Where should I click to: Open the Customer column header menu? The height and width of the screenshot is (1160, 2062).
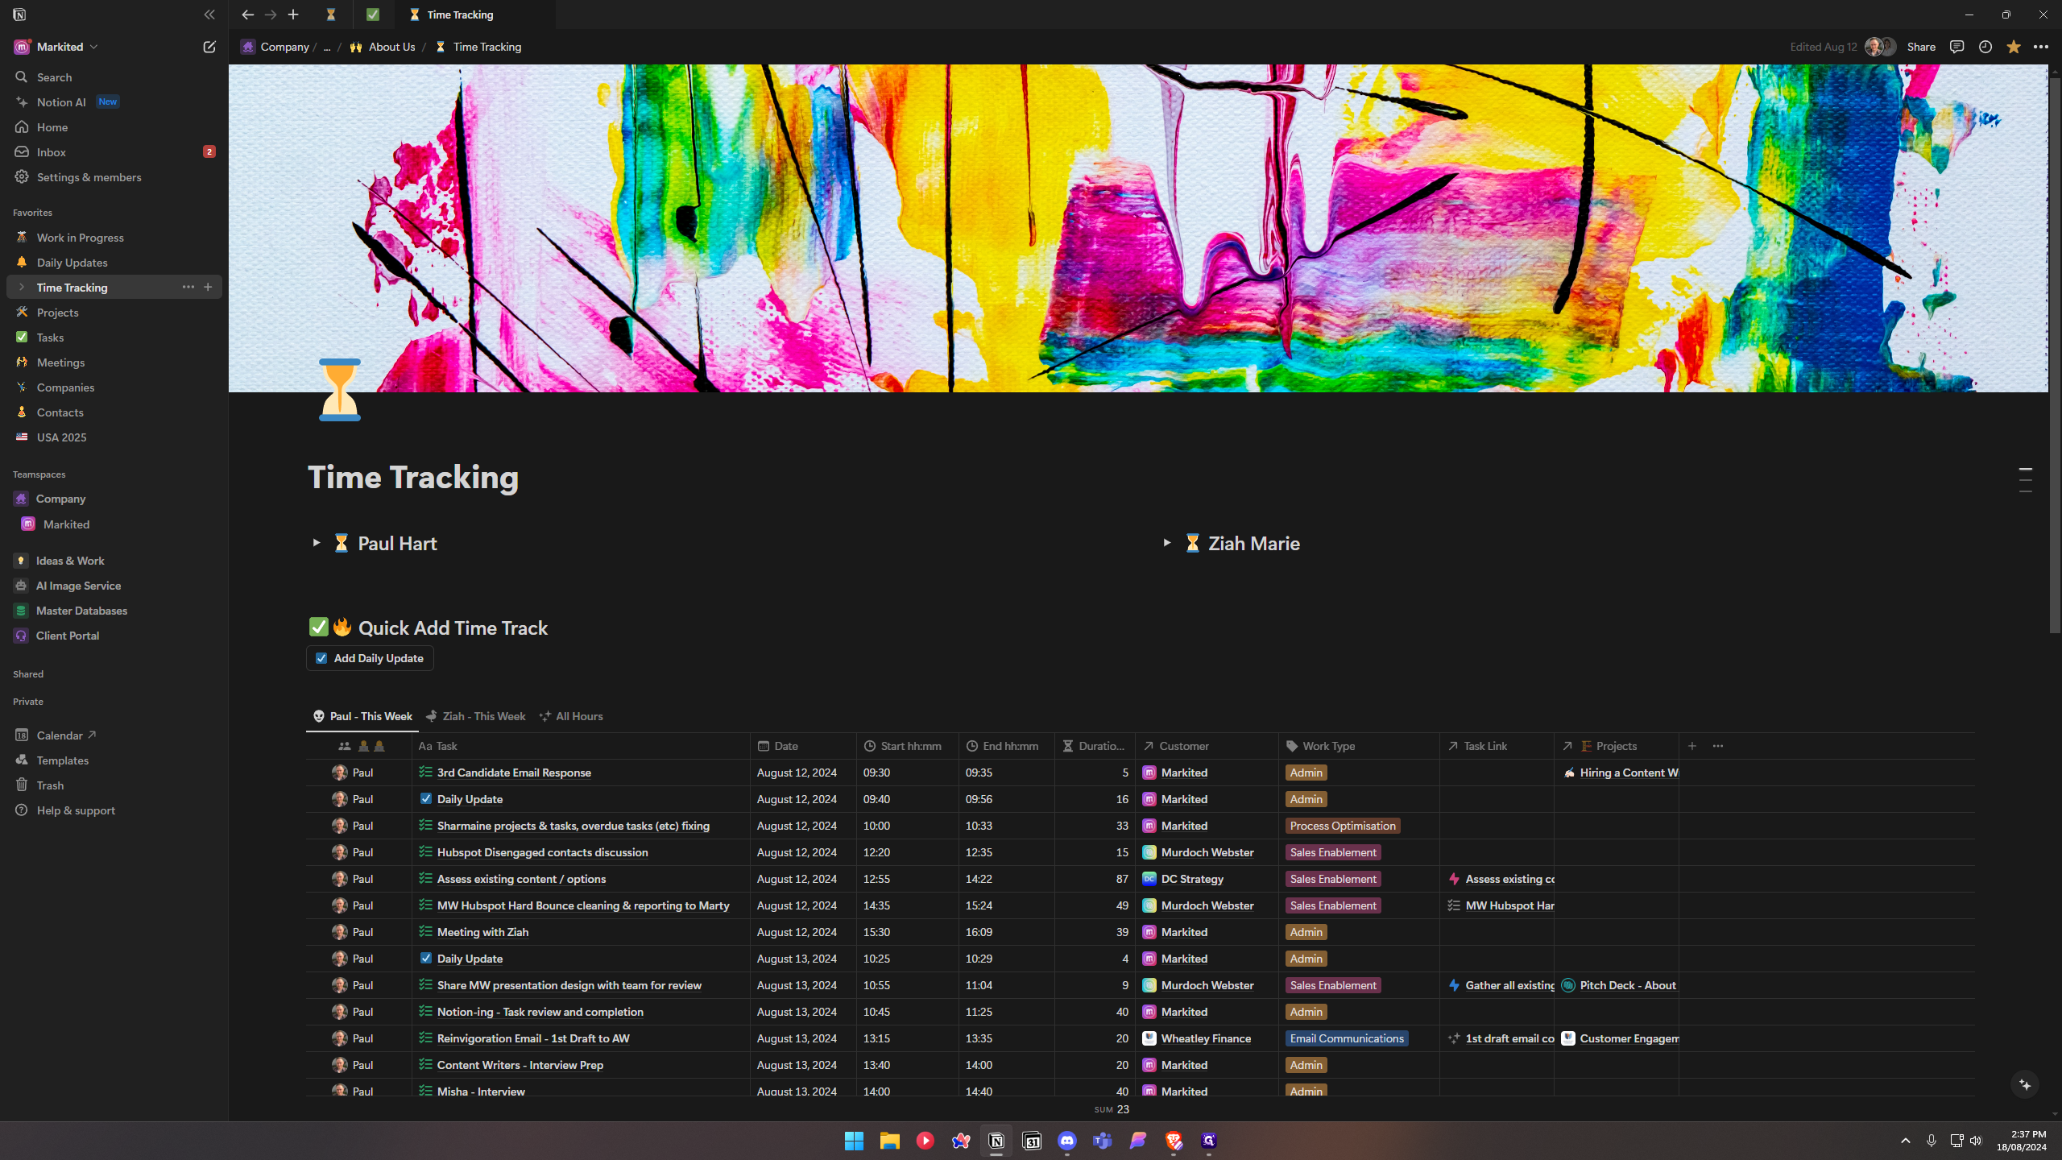point(1207,746)
